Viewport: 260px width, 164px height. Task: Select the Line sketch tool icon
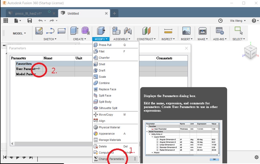(50, 31)
